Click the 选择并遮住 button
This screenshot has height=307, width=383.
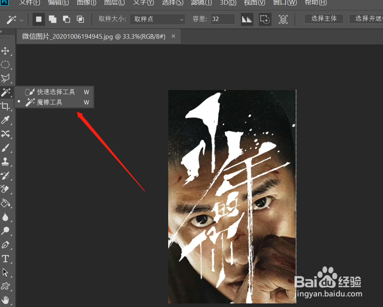click(366, 18)
